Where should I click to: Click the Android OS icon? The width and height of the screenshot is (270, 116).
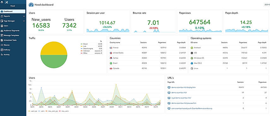(192, 48)
